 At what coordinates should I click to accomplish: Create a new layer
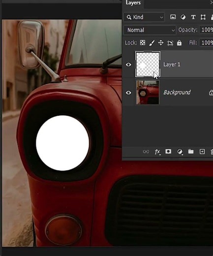click(x=202, y=152)
